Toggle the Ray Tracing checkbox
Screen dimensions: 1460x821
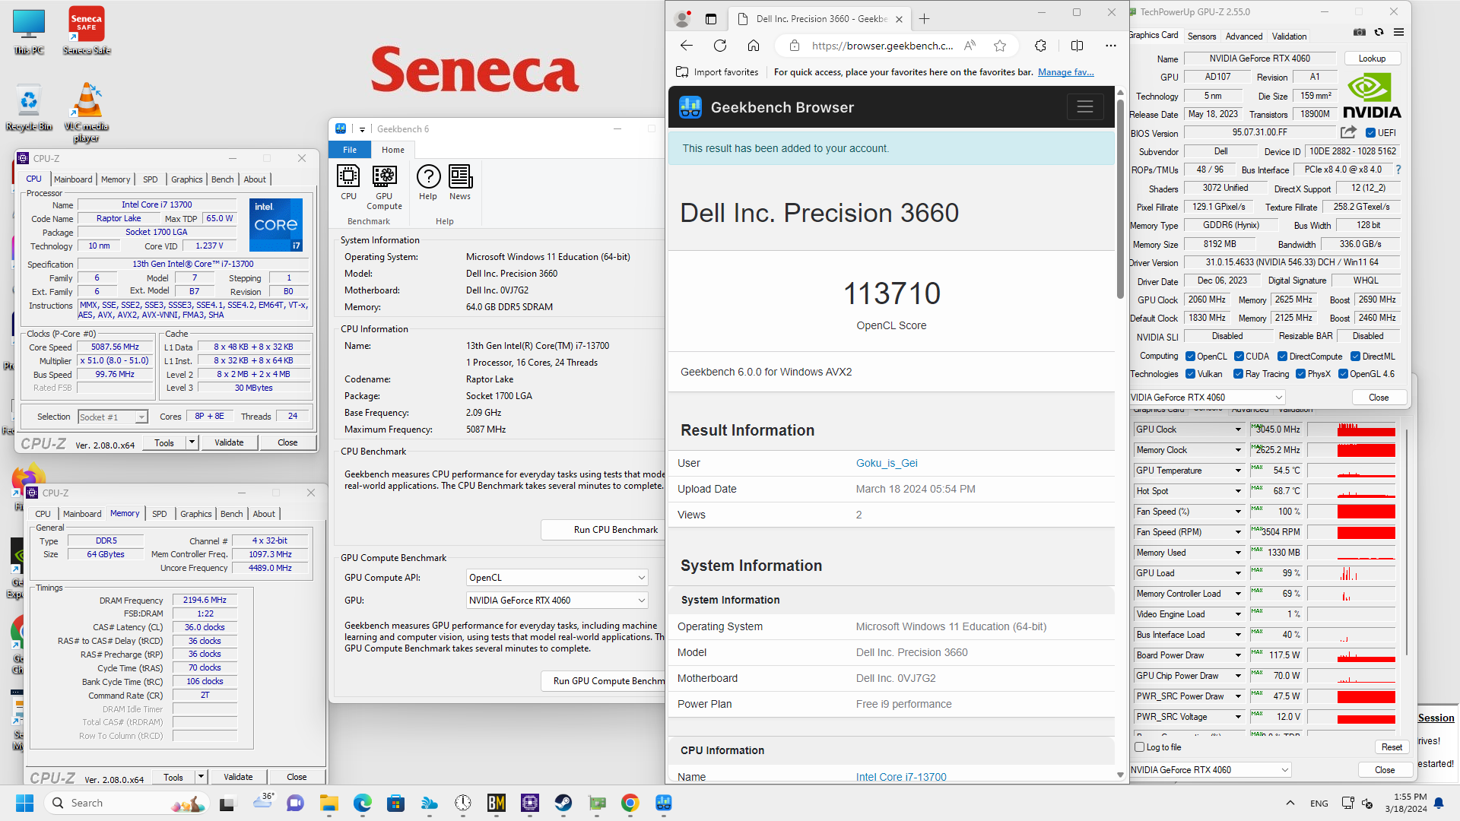tap(1238, 374)
